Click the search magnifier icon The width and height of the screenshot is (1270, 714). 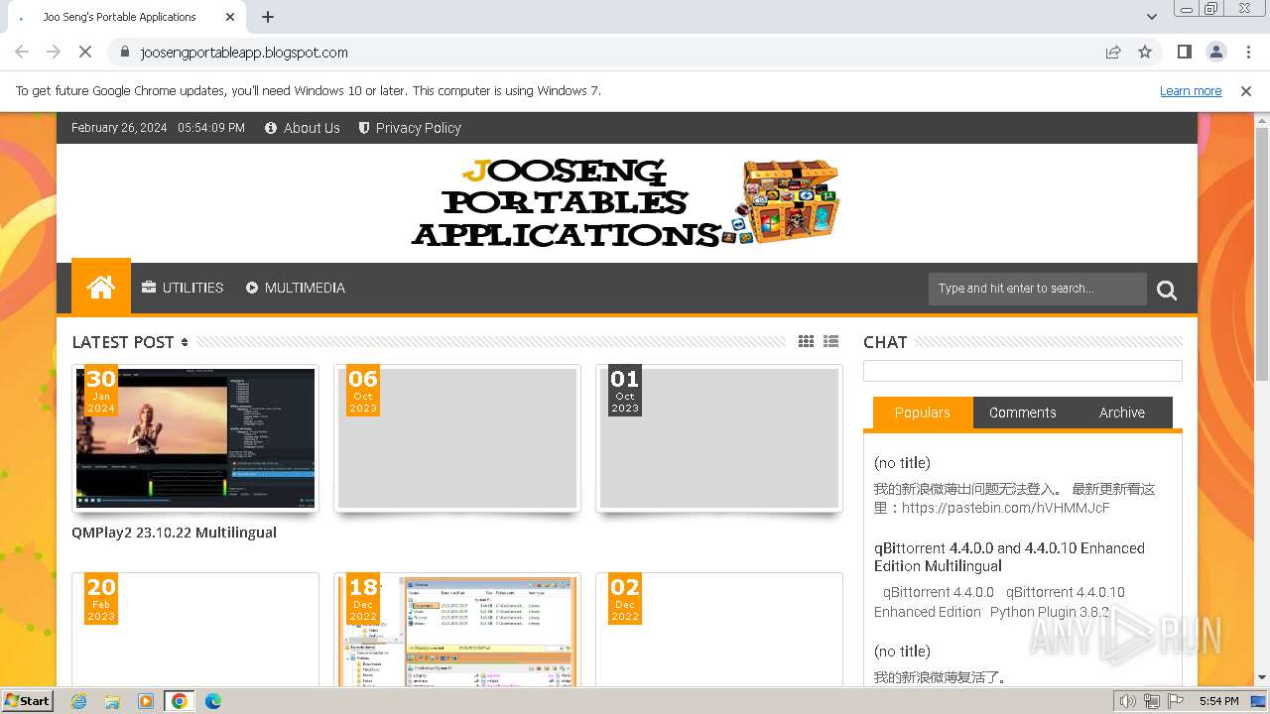1167,290
